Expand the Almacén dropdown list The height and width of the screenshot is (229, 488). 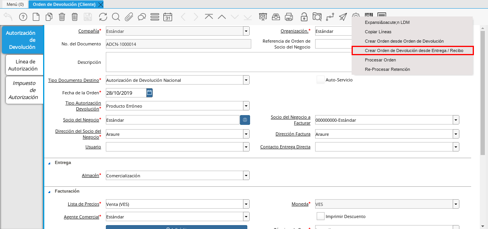246,176
